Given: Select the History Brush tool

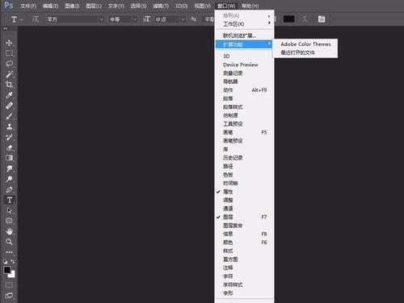Looking at the screenshot, I should coord(9,137).
